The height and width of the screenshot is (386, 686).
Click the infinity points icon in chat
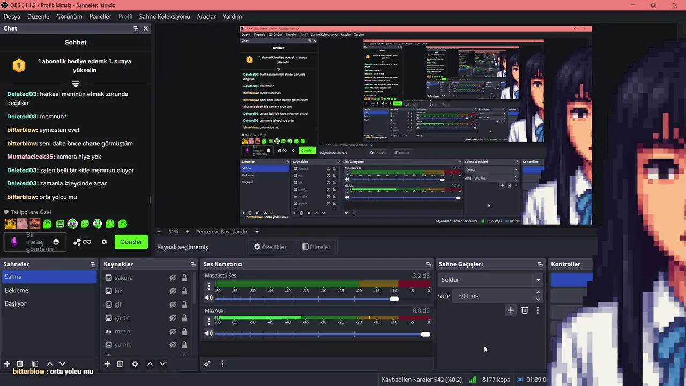pos(87,242)
